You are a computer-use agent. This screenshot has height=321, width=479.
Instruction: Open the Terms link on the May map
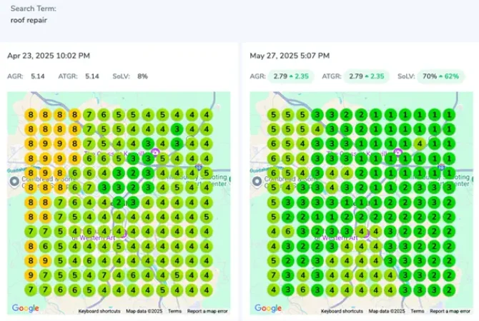[418, 311]
